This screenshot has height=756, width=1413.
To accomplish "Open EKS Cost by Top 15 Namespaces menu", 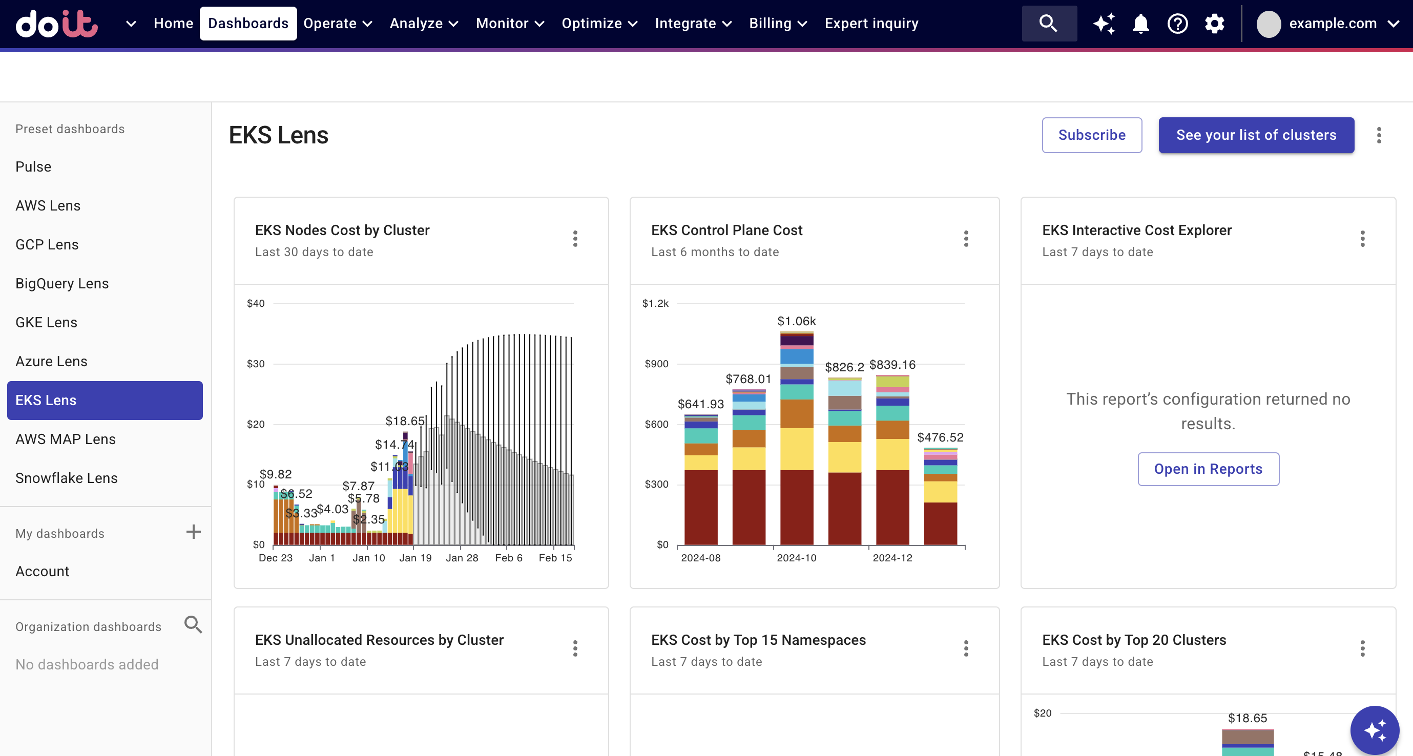I will point(966,648).
